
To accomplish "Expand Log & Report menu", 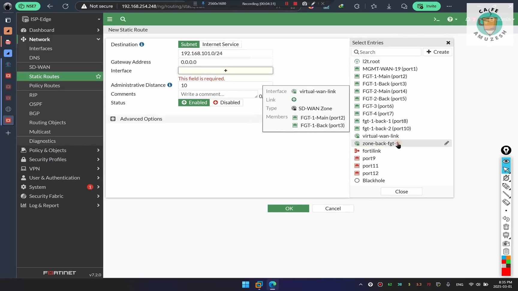I will click(x=60, y=205).
